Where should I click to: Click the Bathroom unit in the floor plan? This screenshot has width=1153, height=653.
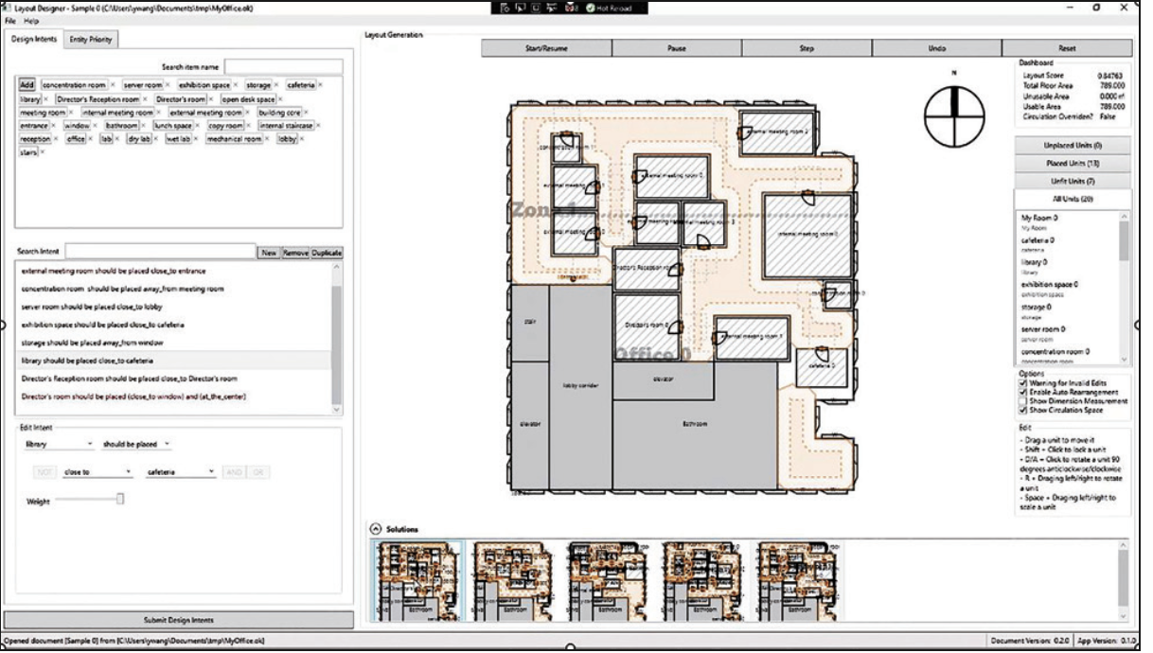(x=696, y=426)
